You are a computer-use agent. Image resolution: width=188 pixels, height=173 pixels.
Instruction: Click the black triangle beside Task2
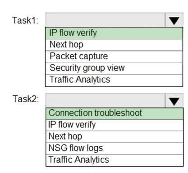tap(174, 101)
